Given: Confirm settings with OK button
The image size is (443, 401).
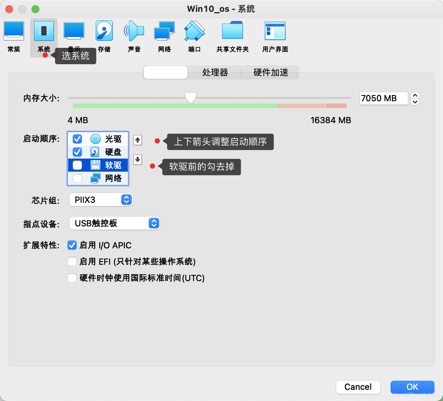Looking at the screenshot, I should [x=413, y=387].
